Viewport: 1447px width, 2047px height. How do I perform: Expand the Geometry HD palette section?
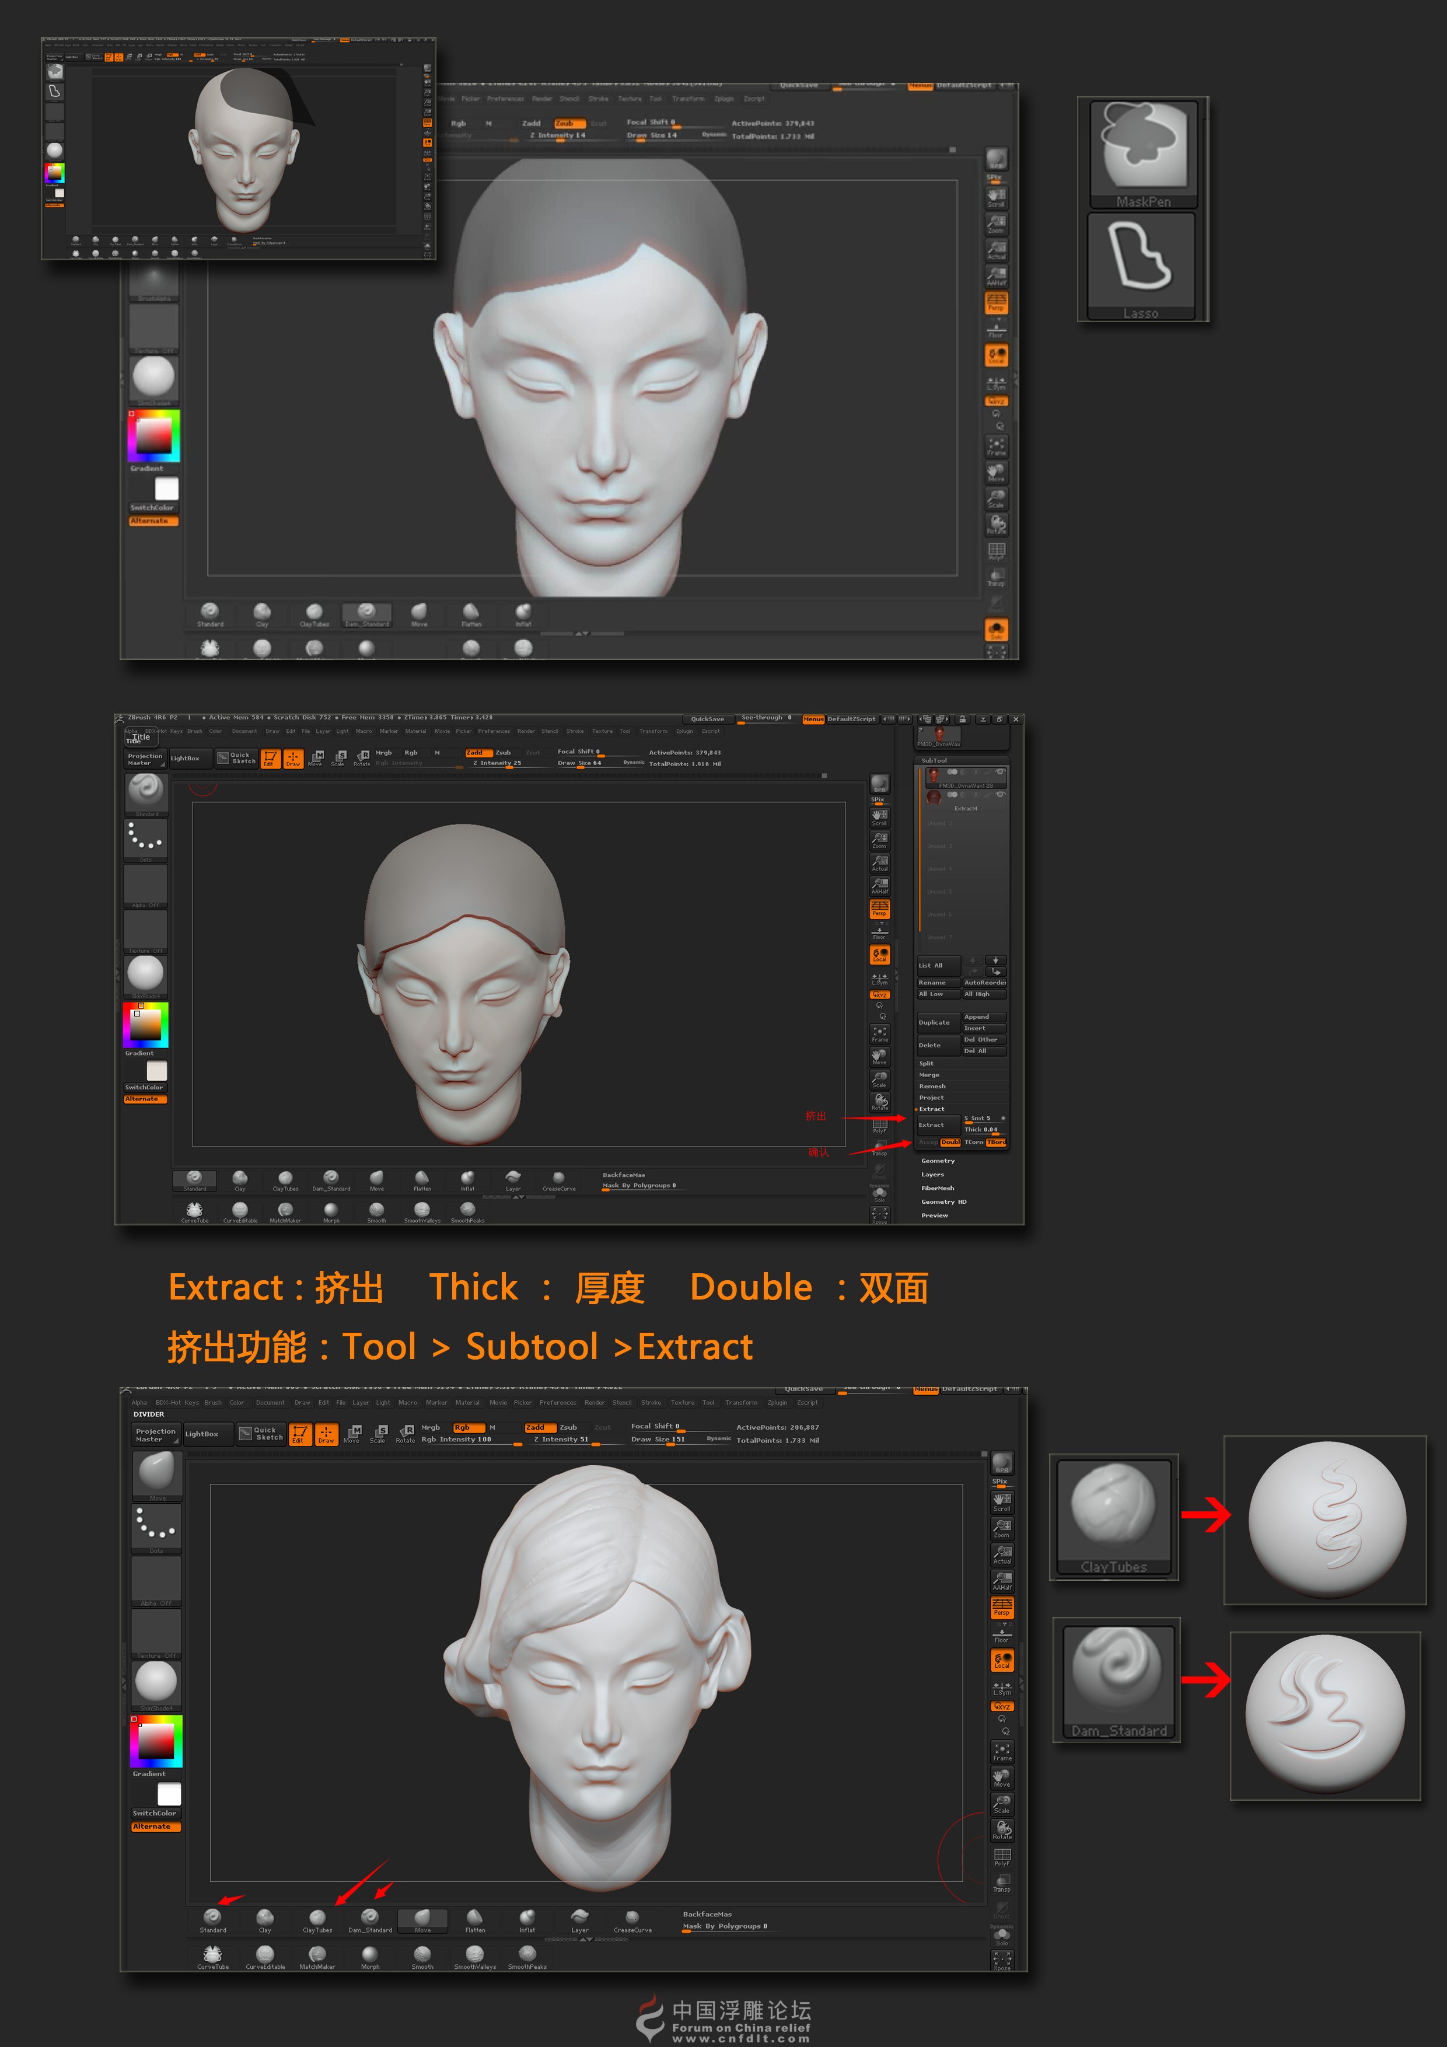(943, 1202)
